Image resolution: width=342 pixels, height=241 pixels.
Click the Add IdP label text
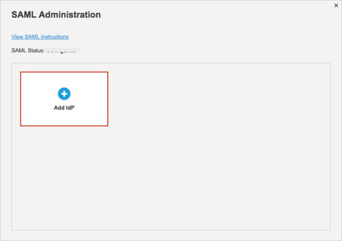click(x=64, y=108)
